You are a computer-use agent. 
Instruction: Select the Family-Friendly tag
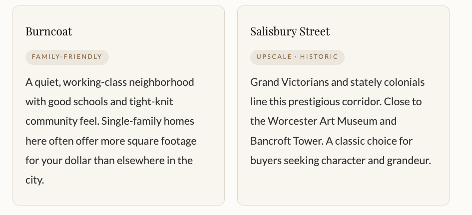click(x=67, y=57)
